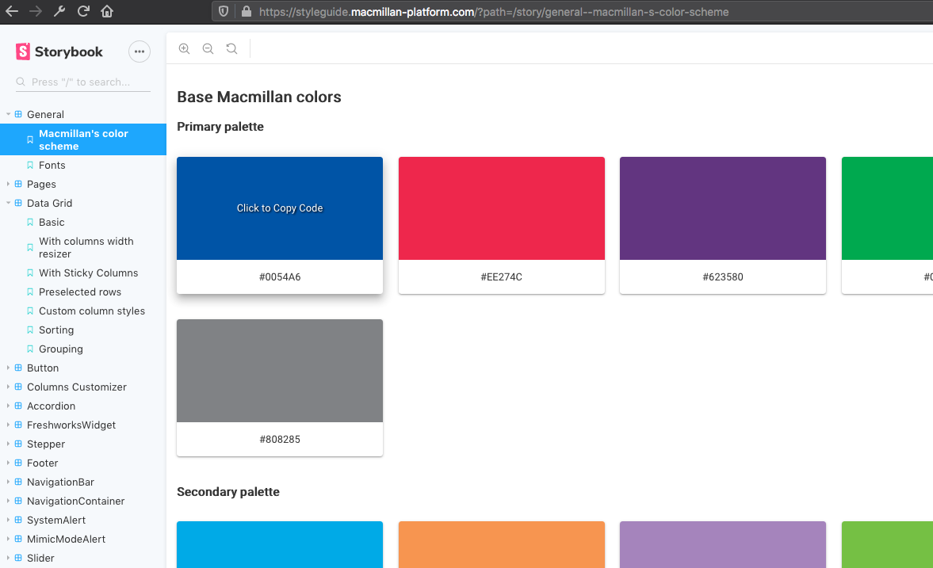The height and width of the screenshot is (568, 933).
Task: Click the Secondary palette heading
Action: (x=228, y=492)
